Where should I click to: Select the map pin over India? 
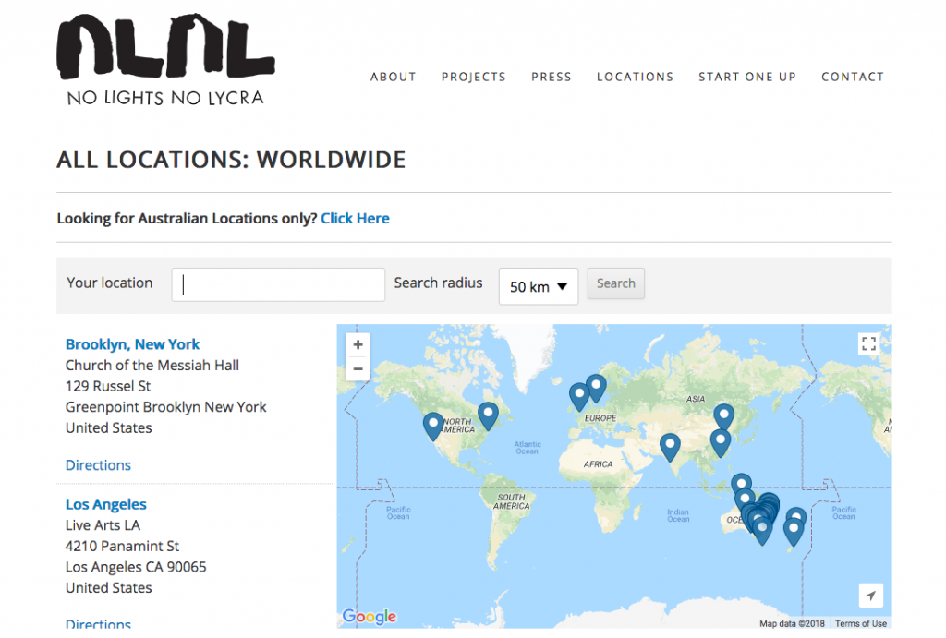tap(670, 448)
